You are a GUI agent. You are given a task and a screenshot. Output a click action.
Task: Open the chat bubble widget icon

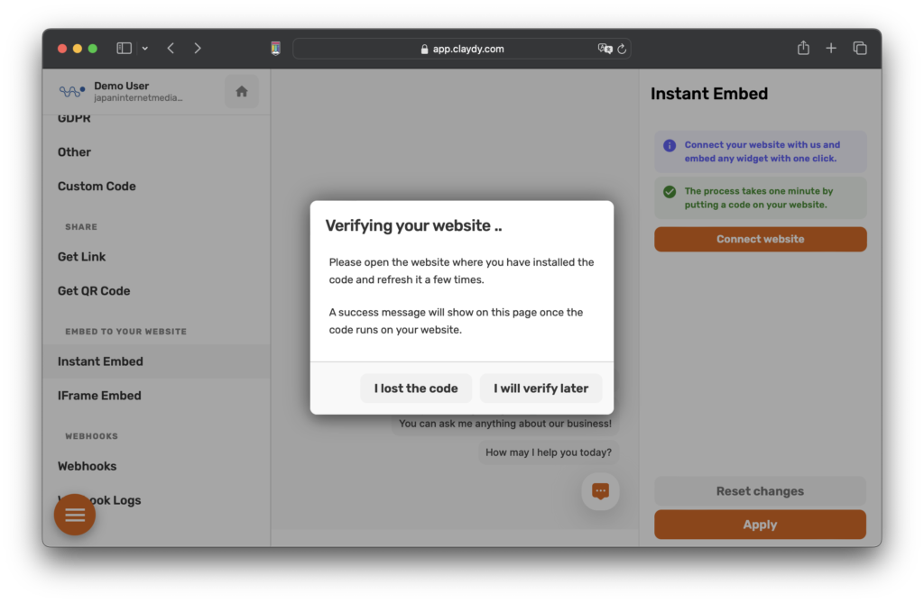pos(600,491)
